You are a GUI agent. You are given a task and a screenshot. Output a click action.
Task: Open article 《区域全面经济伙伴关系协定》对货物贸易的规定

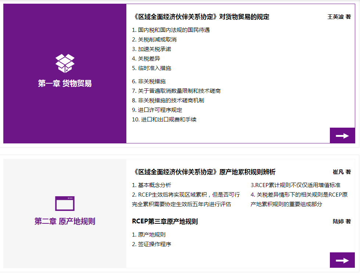pyautogui.click(x=201, y=17)
